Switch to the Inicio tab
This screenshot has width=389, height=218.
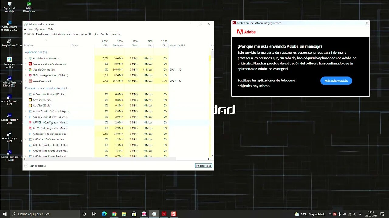84,34
